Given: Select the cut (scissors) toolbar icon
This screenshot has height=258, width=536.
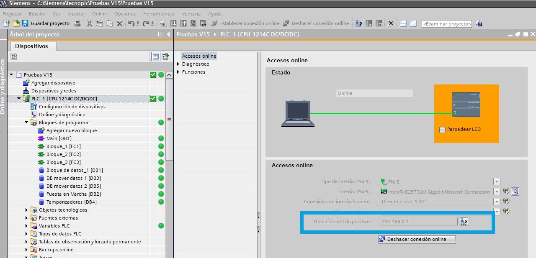Looking at the screenshot, I should (89, 23).
